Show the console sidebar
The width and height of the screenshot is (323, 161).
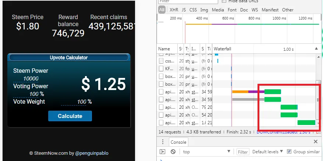(x=162, y=152)
